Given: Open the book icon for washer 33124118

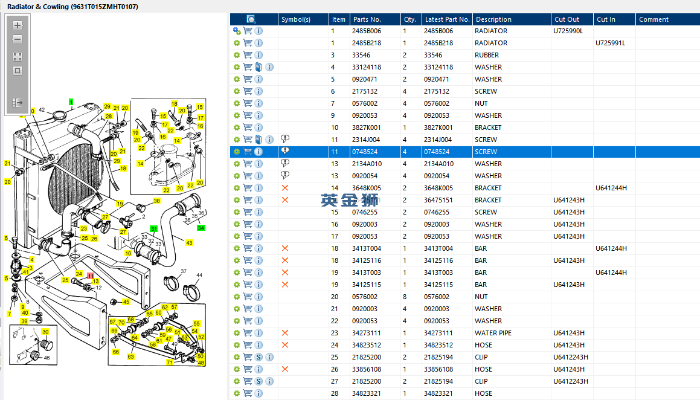Looking at the screenshot, I should [258, 67].
